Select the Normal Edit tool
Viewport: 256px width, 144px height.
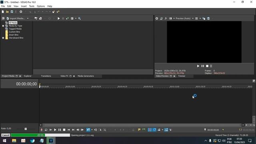[x=88, y=130]
